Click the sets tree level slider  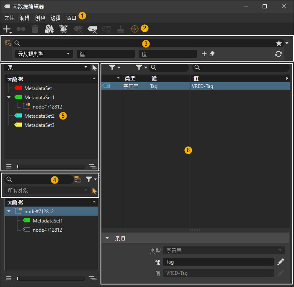(x=51, y=167)
